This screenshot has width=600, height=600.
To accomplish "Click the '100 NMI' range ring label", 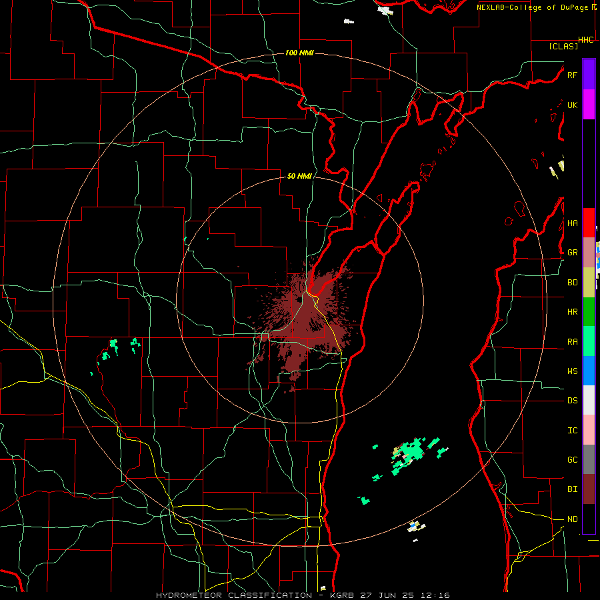I will [299, 53].
